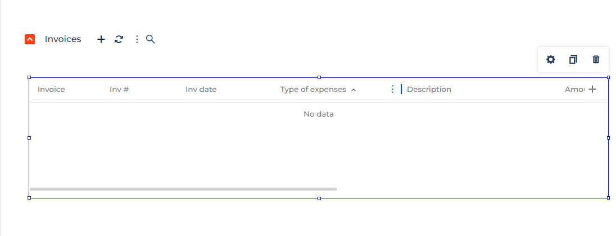Select the Invoice column header

pyautogui.click(x=51, y=89)
